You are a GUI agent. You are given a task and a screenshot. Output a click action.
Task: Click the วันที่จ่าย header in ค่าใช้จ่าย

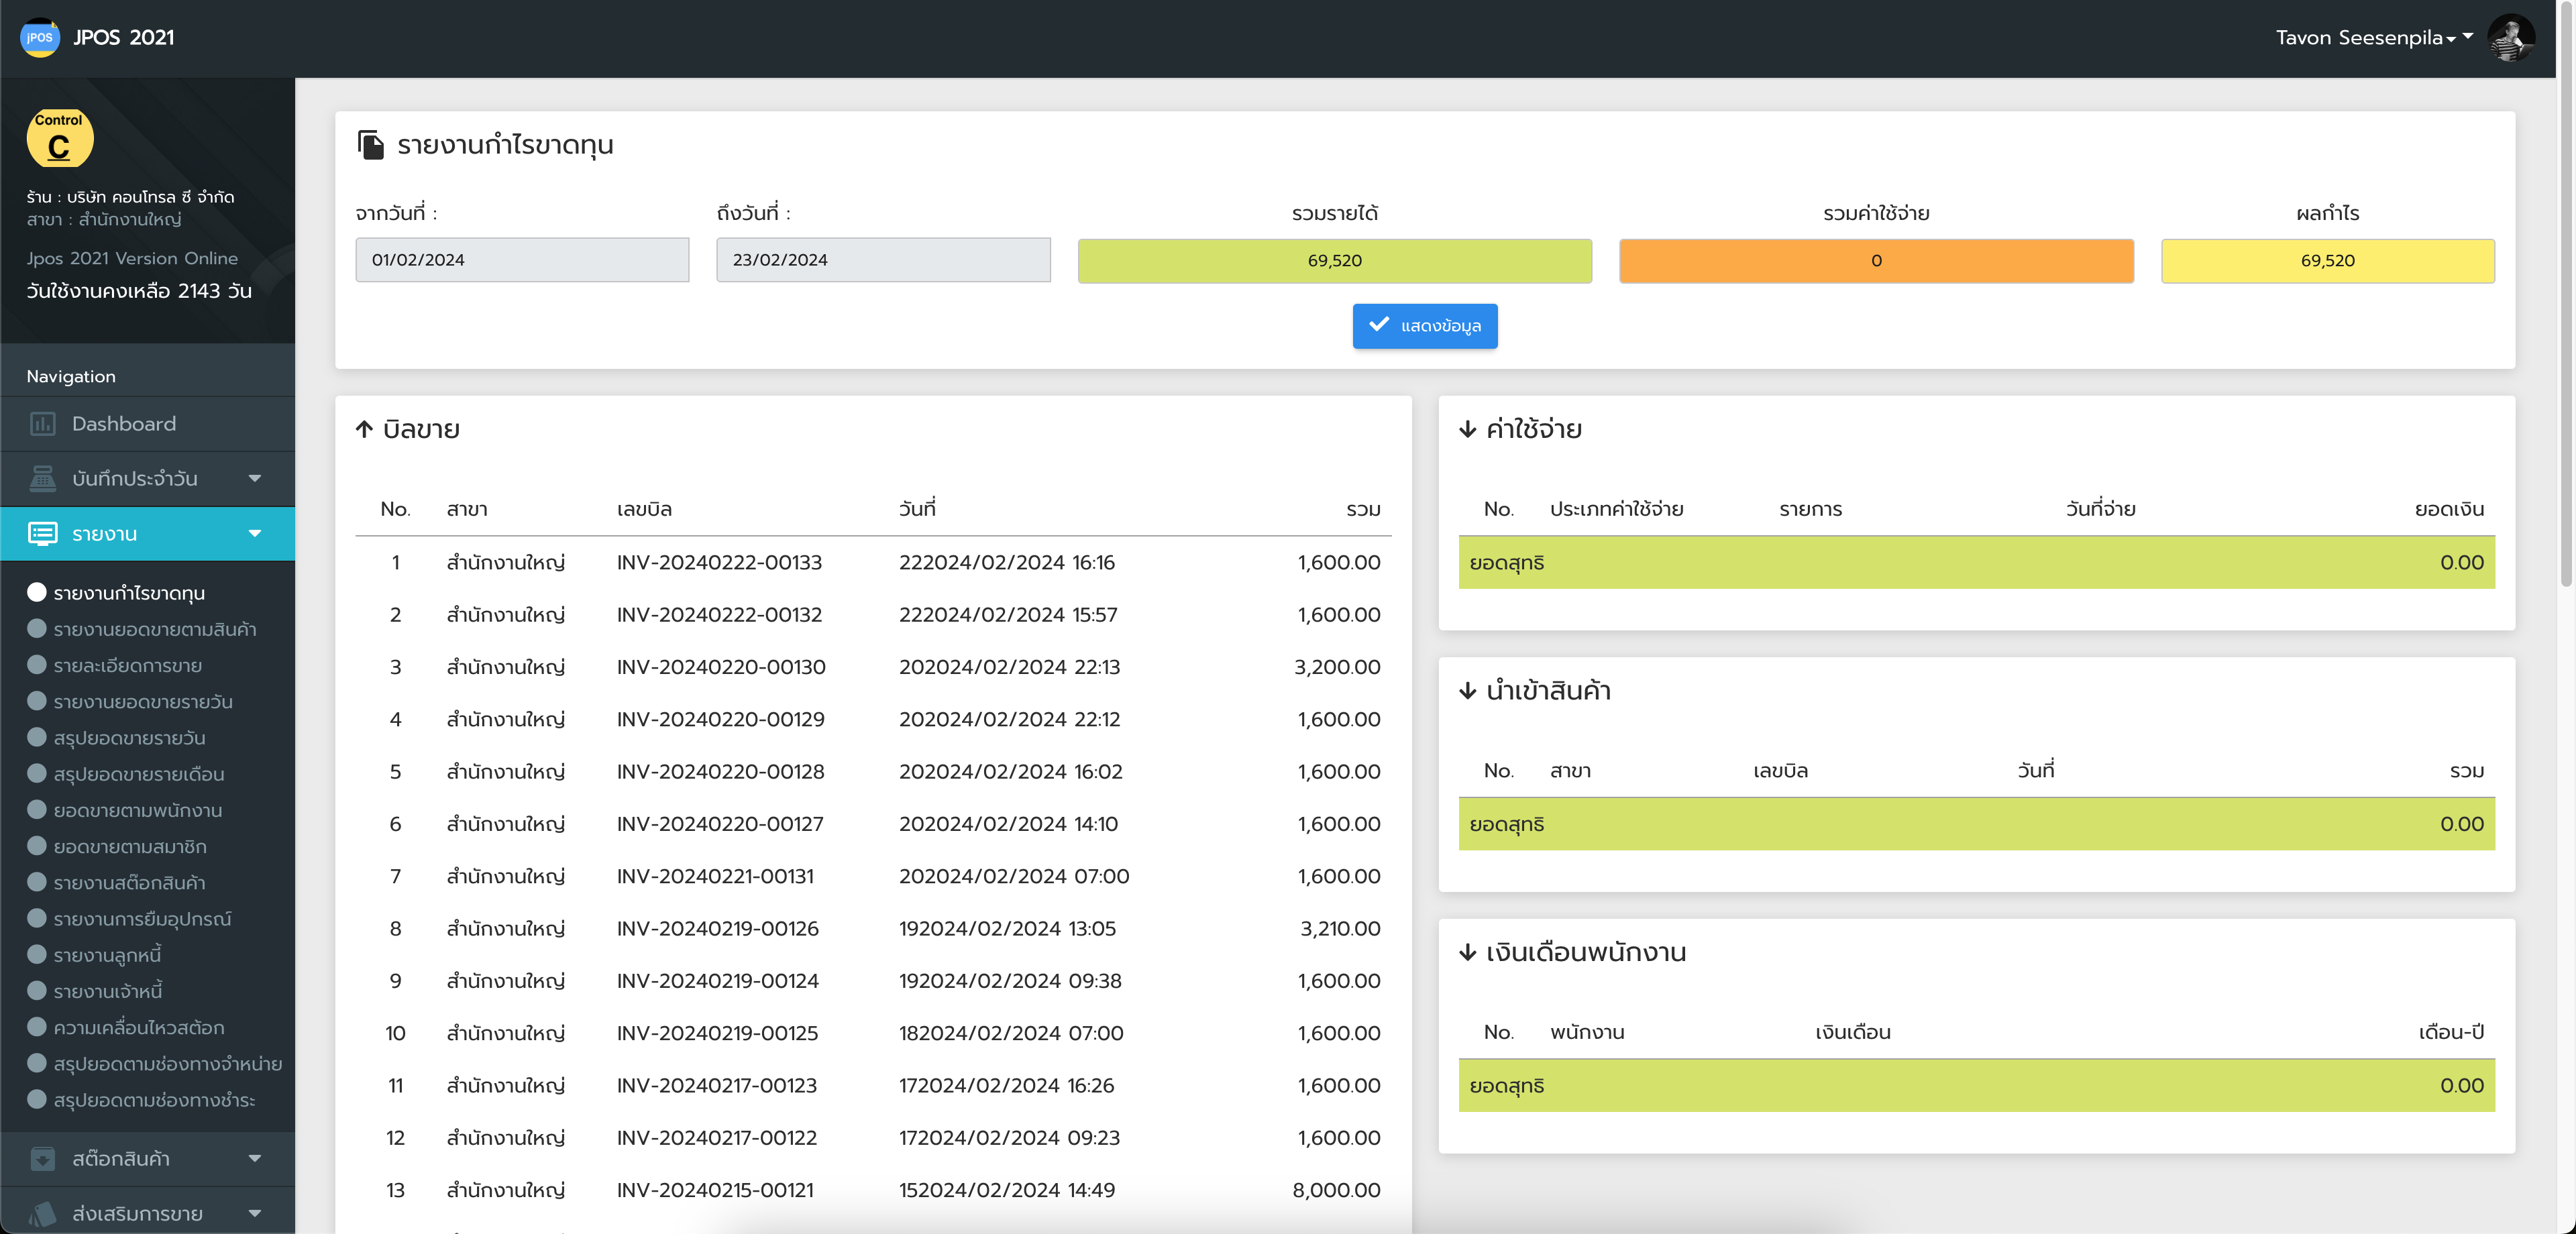[x=2100, y=509]
